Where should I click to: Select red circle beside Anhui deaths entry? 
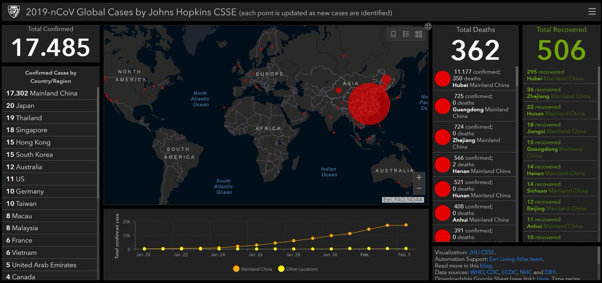(x=442, y=213)
